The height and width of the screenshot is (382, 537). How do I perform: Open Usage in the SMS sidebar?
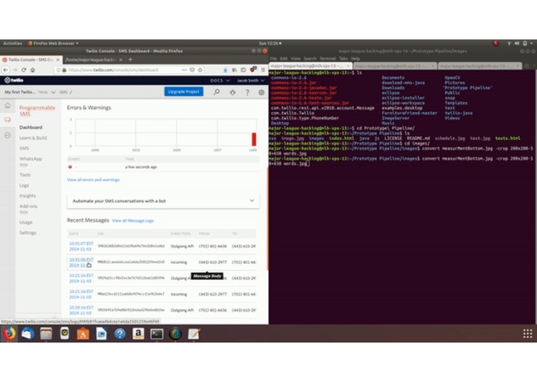pyautogui.click(x=25, y=222)
